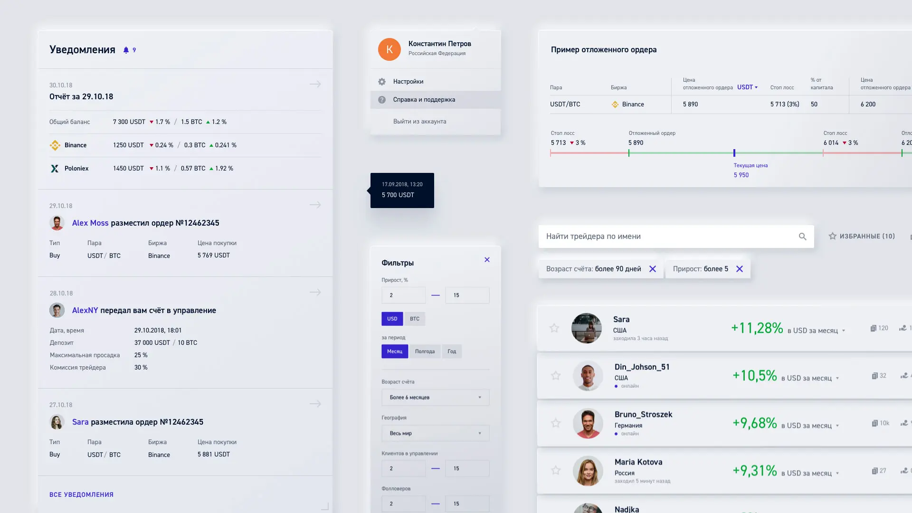The height and width of the screenshot is (513, 912).
Task: Click the help question mark icon
Action: [x=382, y=100]
